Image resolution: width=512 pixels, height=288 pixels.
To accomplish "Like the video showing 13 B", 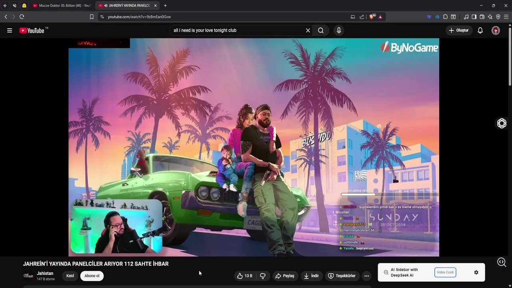I will [x=245, y=276].
